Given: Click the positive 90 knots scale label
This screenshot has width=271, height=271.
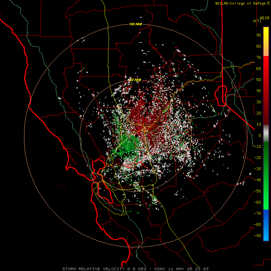Looking at the screenshot, I should [259, 35].
